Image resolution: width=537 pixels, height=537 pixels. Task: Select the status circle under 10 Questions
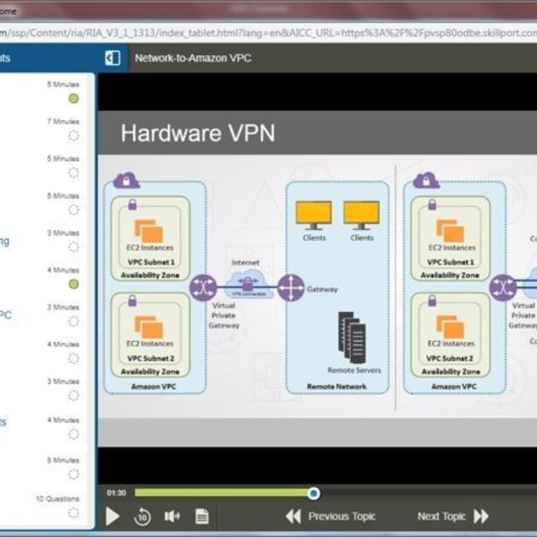(x=74, y=513)
